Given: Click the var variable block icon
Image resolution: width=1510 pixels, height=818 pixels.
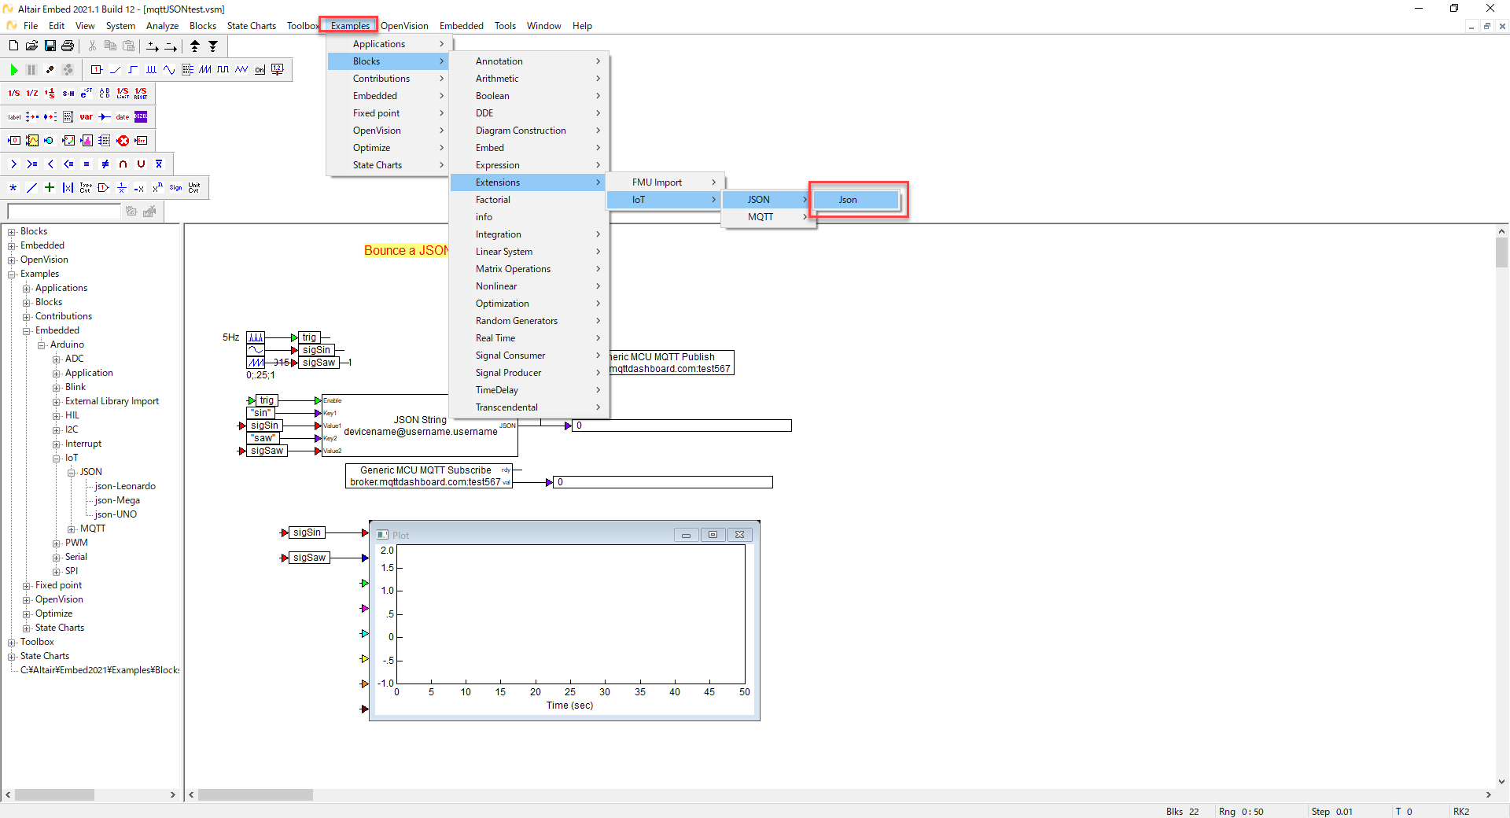Looking at the screenshot, I should click(87, 116).
